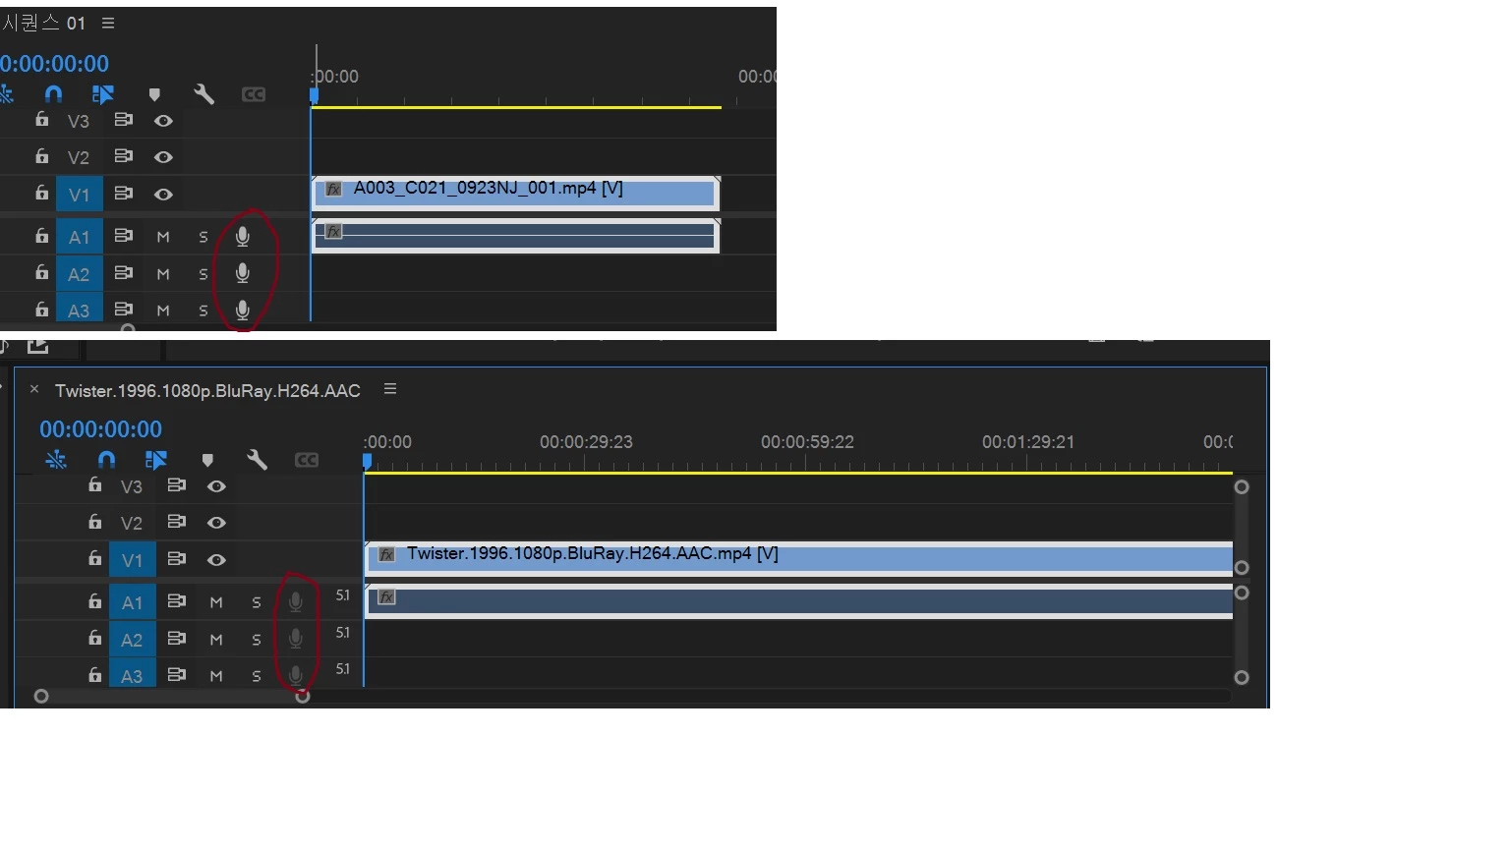Click the fx badge on Twister audio clip
The width and height of the screenshot is (1510, 849).
tap(387, 597)
